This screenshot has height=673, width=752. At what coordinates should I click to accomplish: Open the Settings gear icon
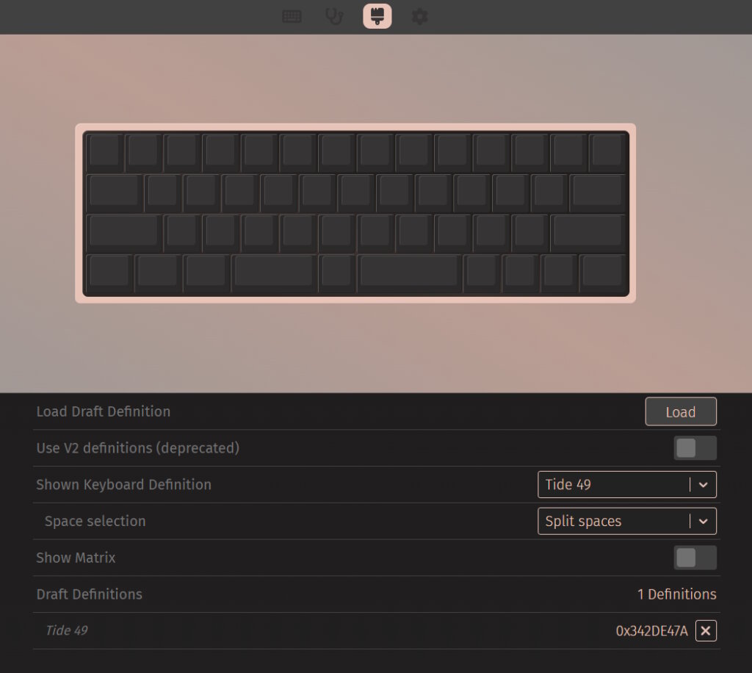point(419,16)
